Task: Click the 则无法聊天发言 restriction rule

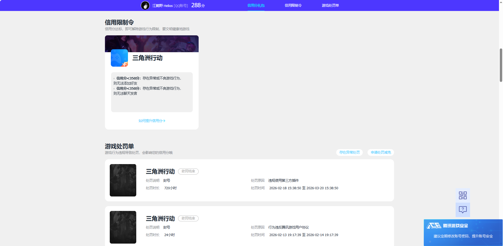Action: 125,93
